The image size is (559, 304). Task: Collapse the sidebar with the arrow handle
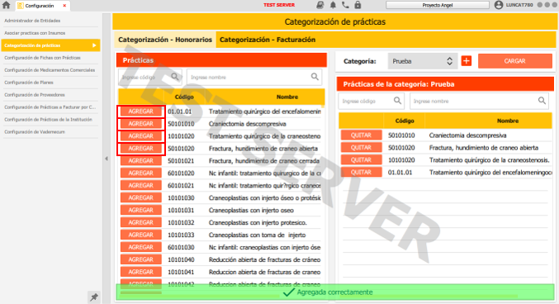(x=107, y=159)
